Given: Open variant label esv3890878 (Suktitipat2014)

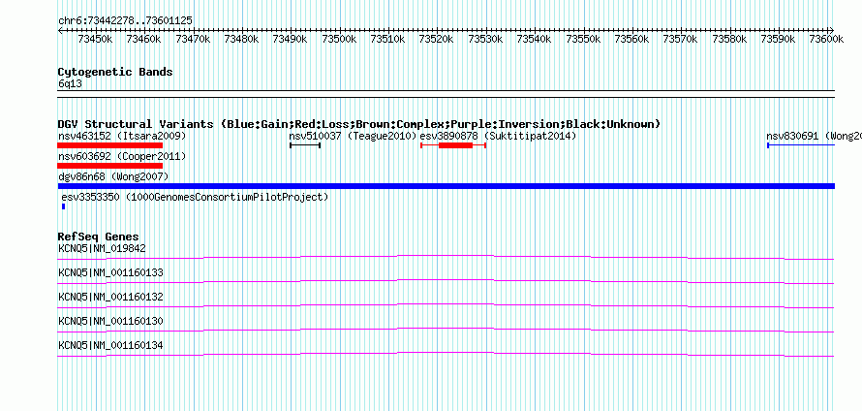Looking at the screenshot, I should coord(498,136).
